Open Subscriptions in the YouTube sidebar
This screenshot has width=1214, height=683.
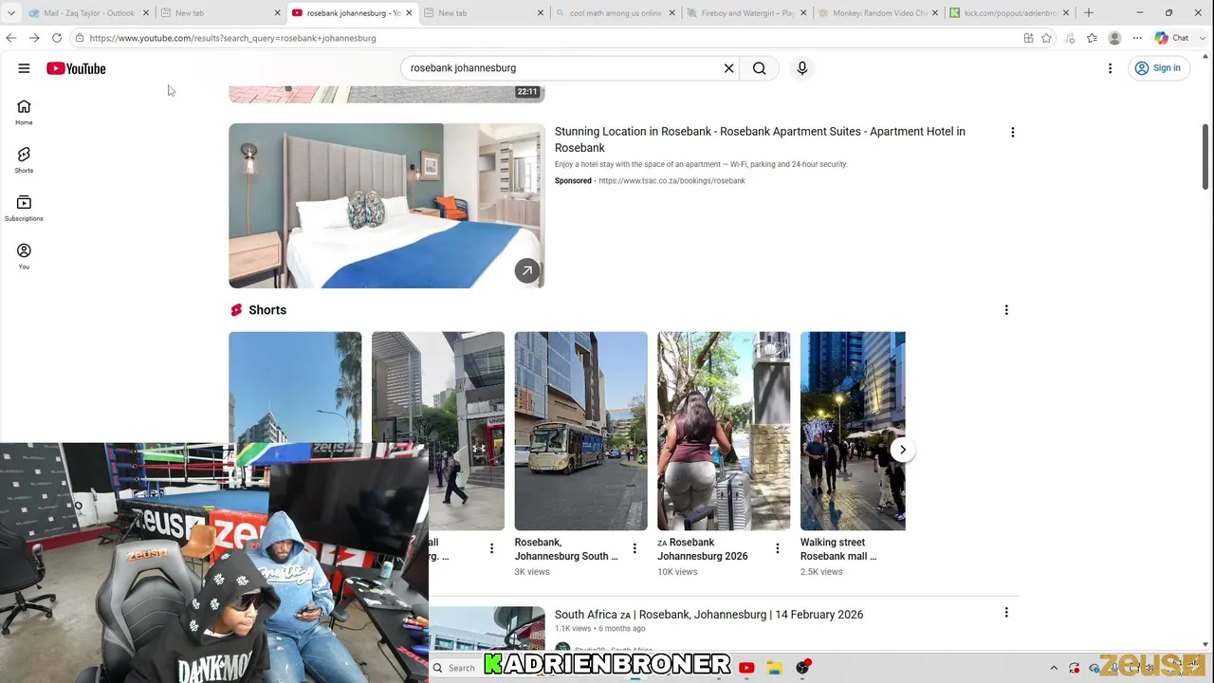coord(24,209)
